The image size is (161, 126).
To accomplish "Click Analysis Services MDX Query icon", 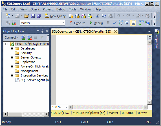I will coord(77,16).
